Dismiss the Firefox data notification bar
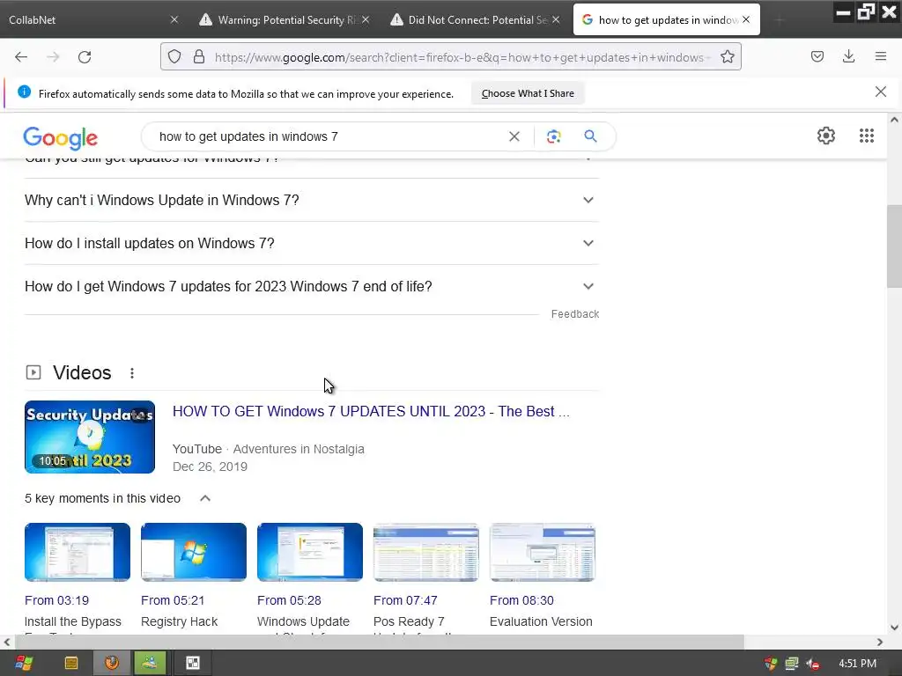This screenshot has width=902, height=676. coord(880,92)
